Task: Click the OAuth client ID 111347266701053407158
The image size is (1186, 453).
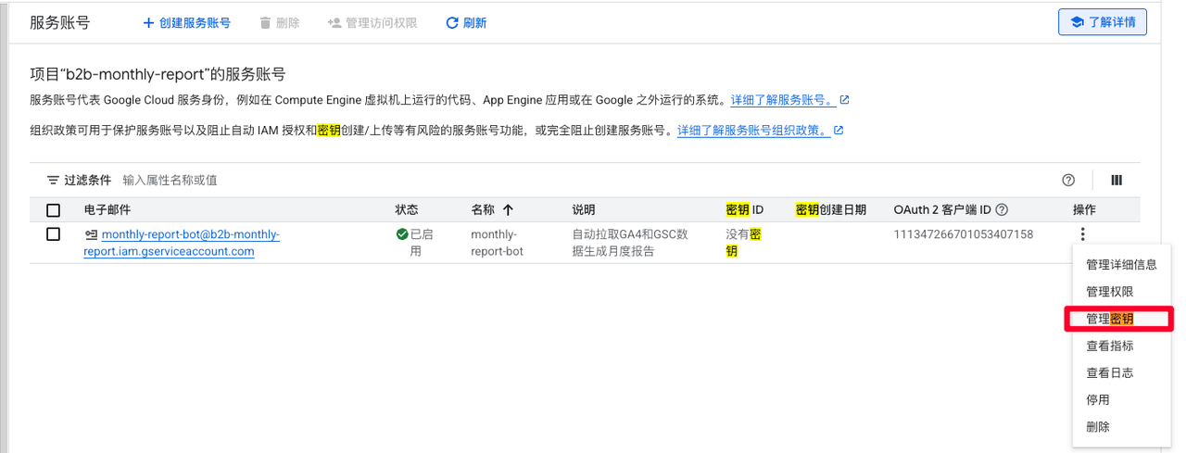Action: (963, 234)
